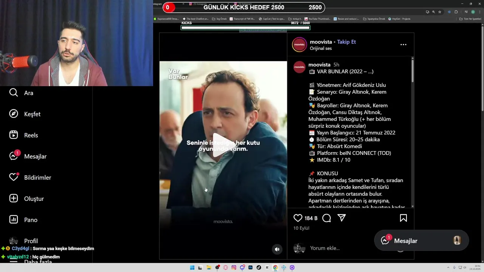Open the HeyGen Projects bookmark
The height and width of the screenshot is (272, 484).
pos(399,19)
